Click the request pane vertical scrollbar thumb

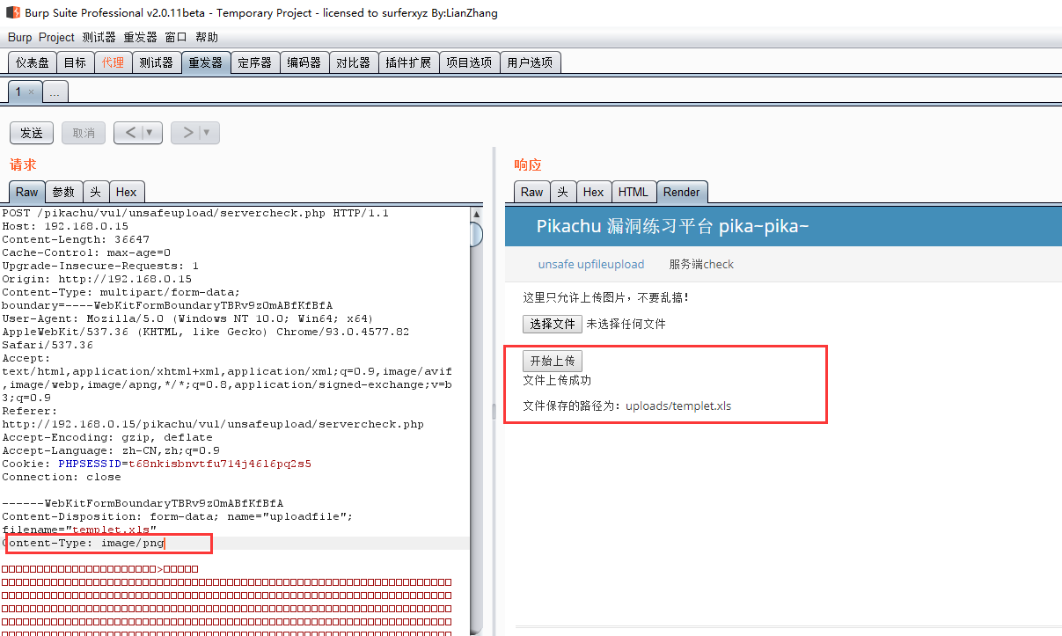476,235
